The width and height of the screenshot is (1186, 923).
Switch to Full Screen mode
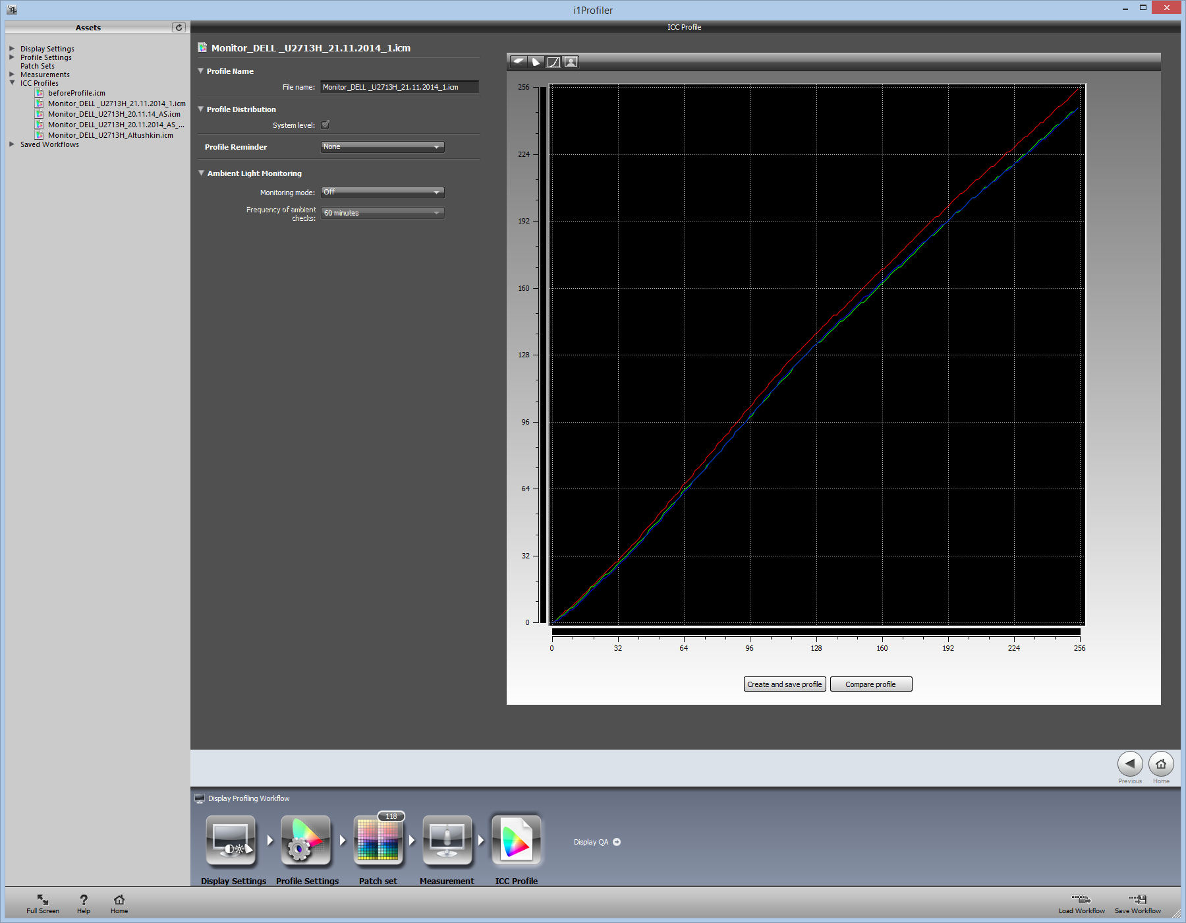(43, 904)
